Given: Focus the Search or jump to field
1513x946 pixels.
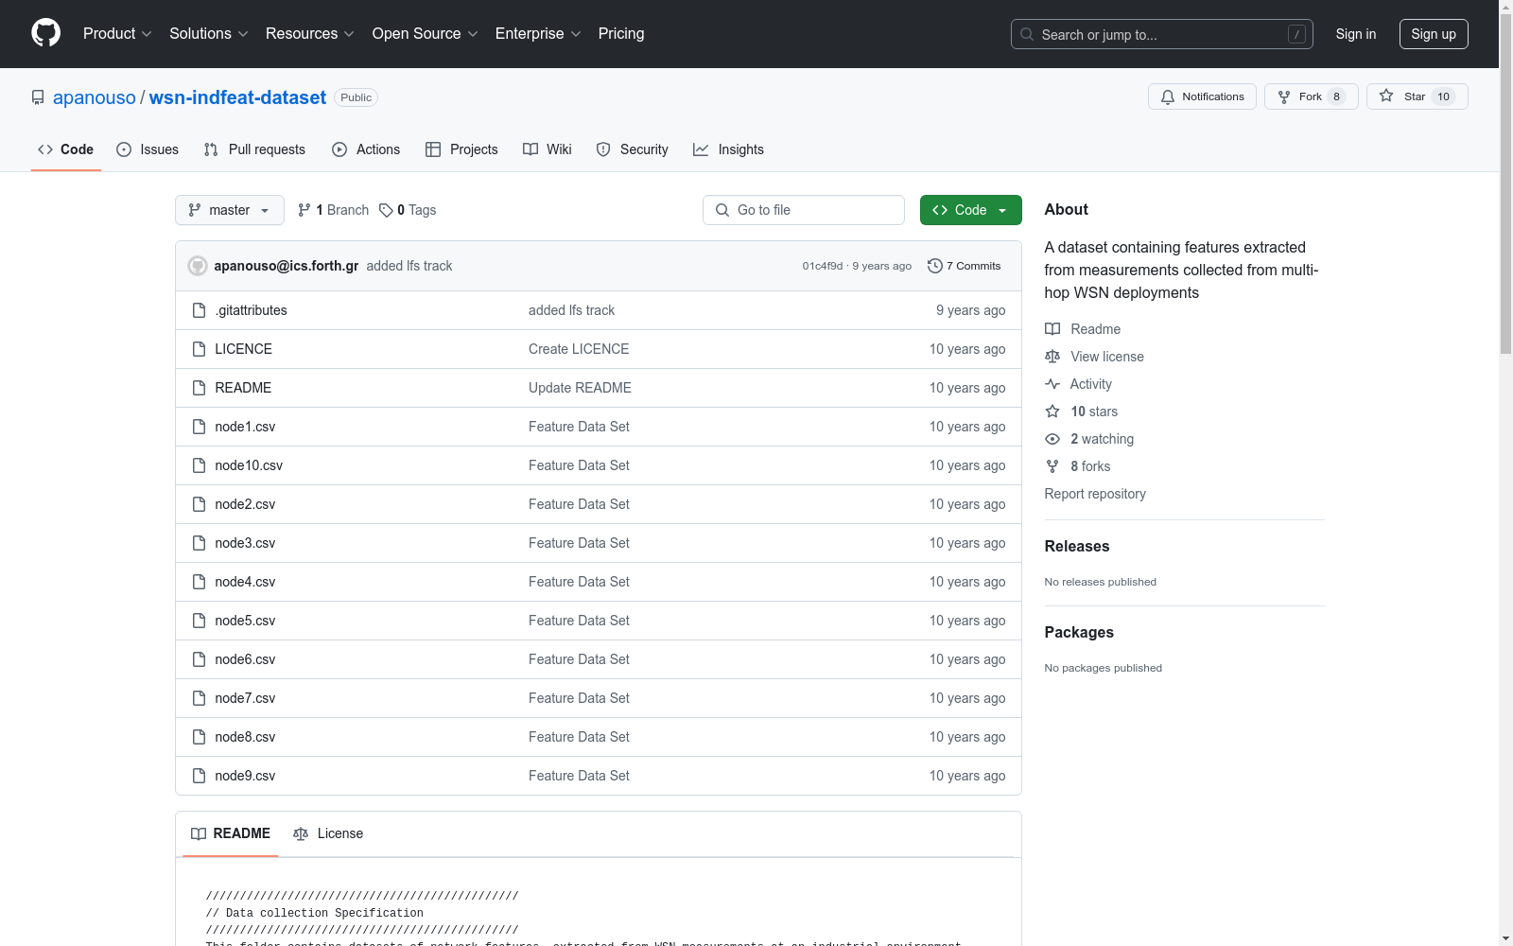Looking at the screenshot, I should [1162, 34].
